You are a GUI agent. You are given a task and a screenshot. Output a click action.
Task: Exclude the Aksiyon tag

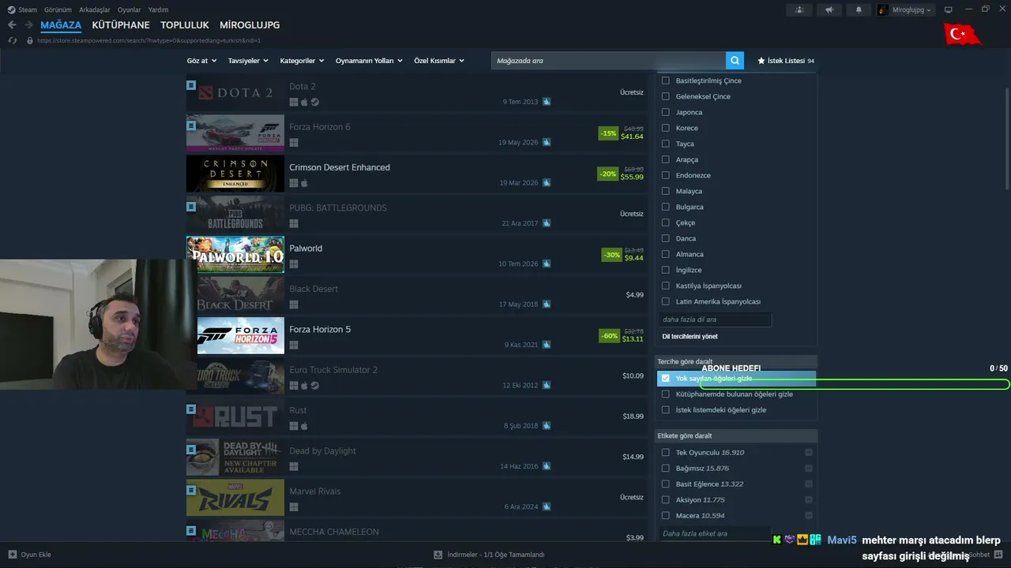(x=809, y=500)
